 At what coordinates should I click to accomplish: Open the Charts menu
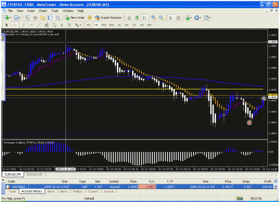pos(43,11)
